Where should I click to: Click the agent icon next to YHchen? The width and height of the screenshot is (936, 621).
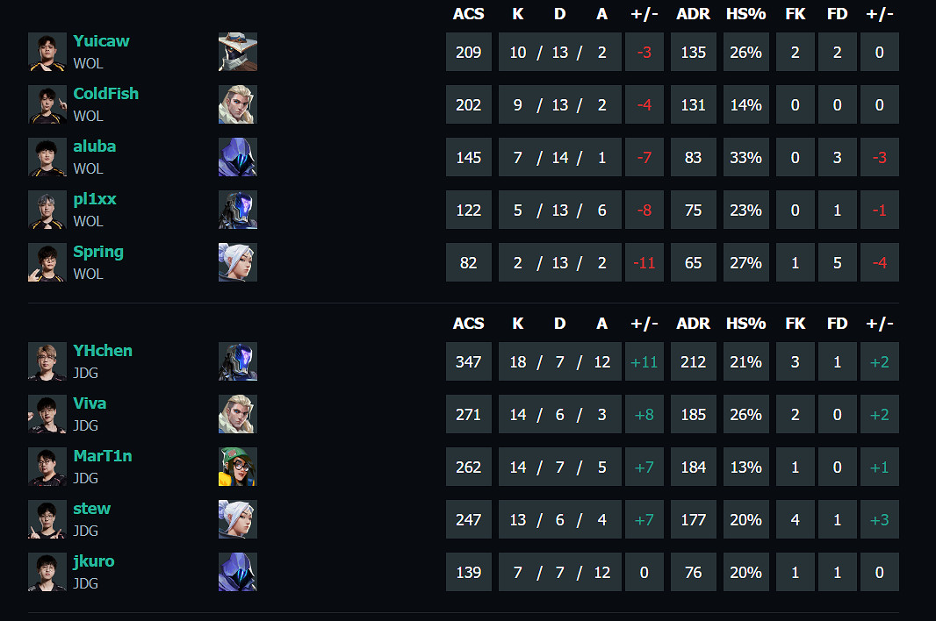tap(237, 361)
